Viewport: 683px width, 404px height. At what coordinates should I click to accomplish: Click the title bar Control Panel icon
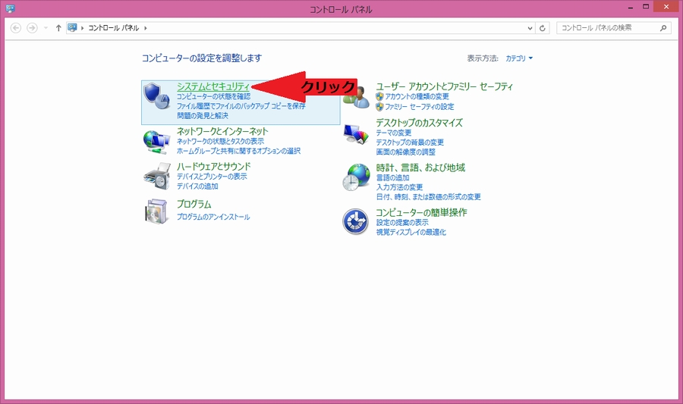coord(11,8)
